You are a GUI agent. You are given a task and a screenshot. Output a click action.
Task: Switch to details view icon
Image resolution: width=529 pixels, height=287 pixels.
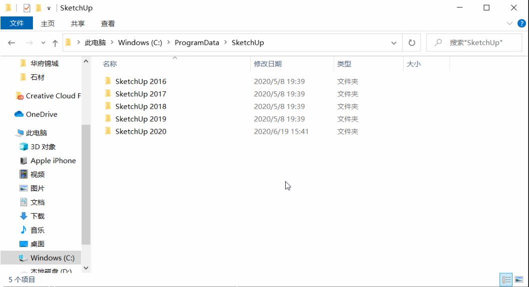(x=506, y=280)
